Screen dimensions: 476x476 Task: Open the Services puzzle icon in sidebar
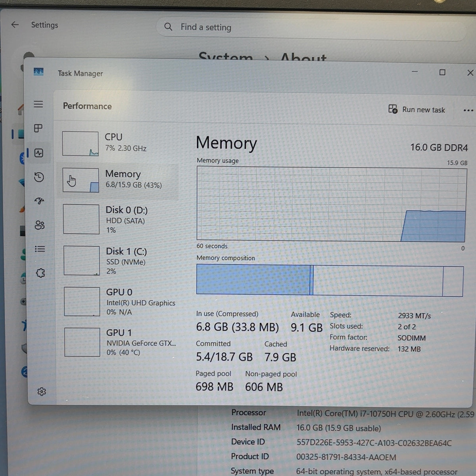pyautogui.click(x=40, y=273)
